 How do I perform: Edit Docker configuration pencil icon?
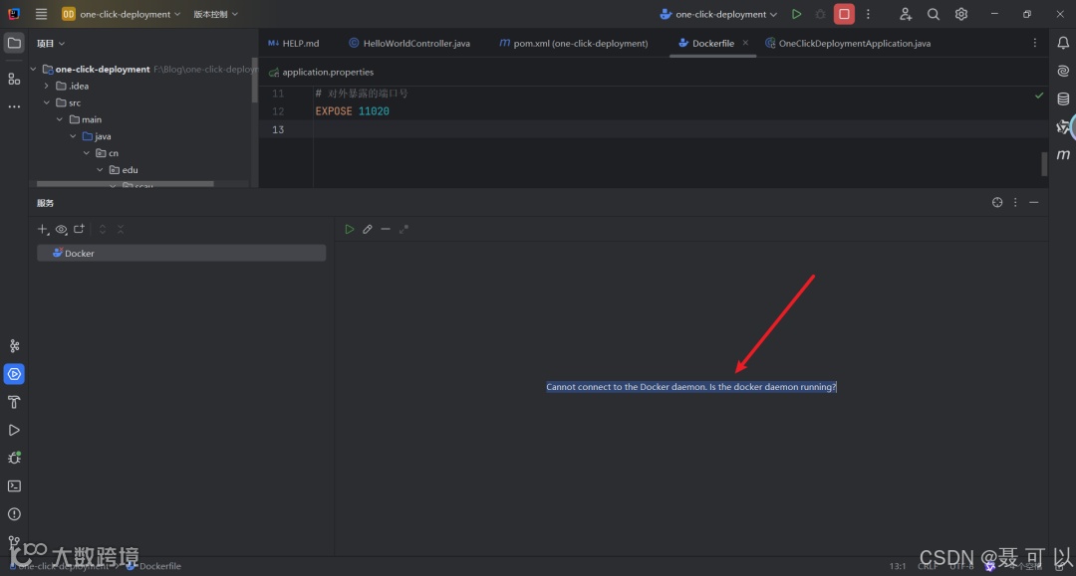(x=368, y=230)
